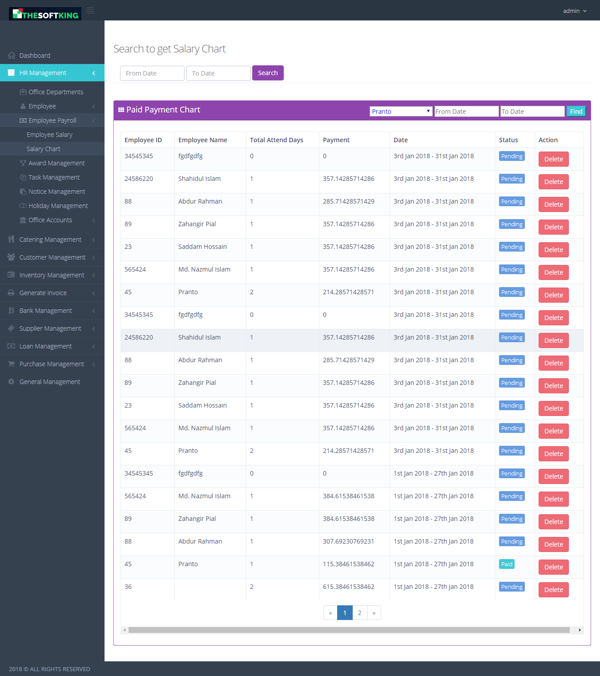600x676 pixels.
Task: Click the Generate Invoice printer icon
Action: point(11,292)
